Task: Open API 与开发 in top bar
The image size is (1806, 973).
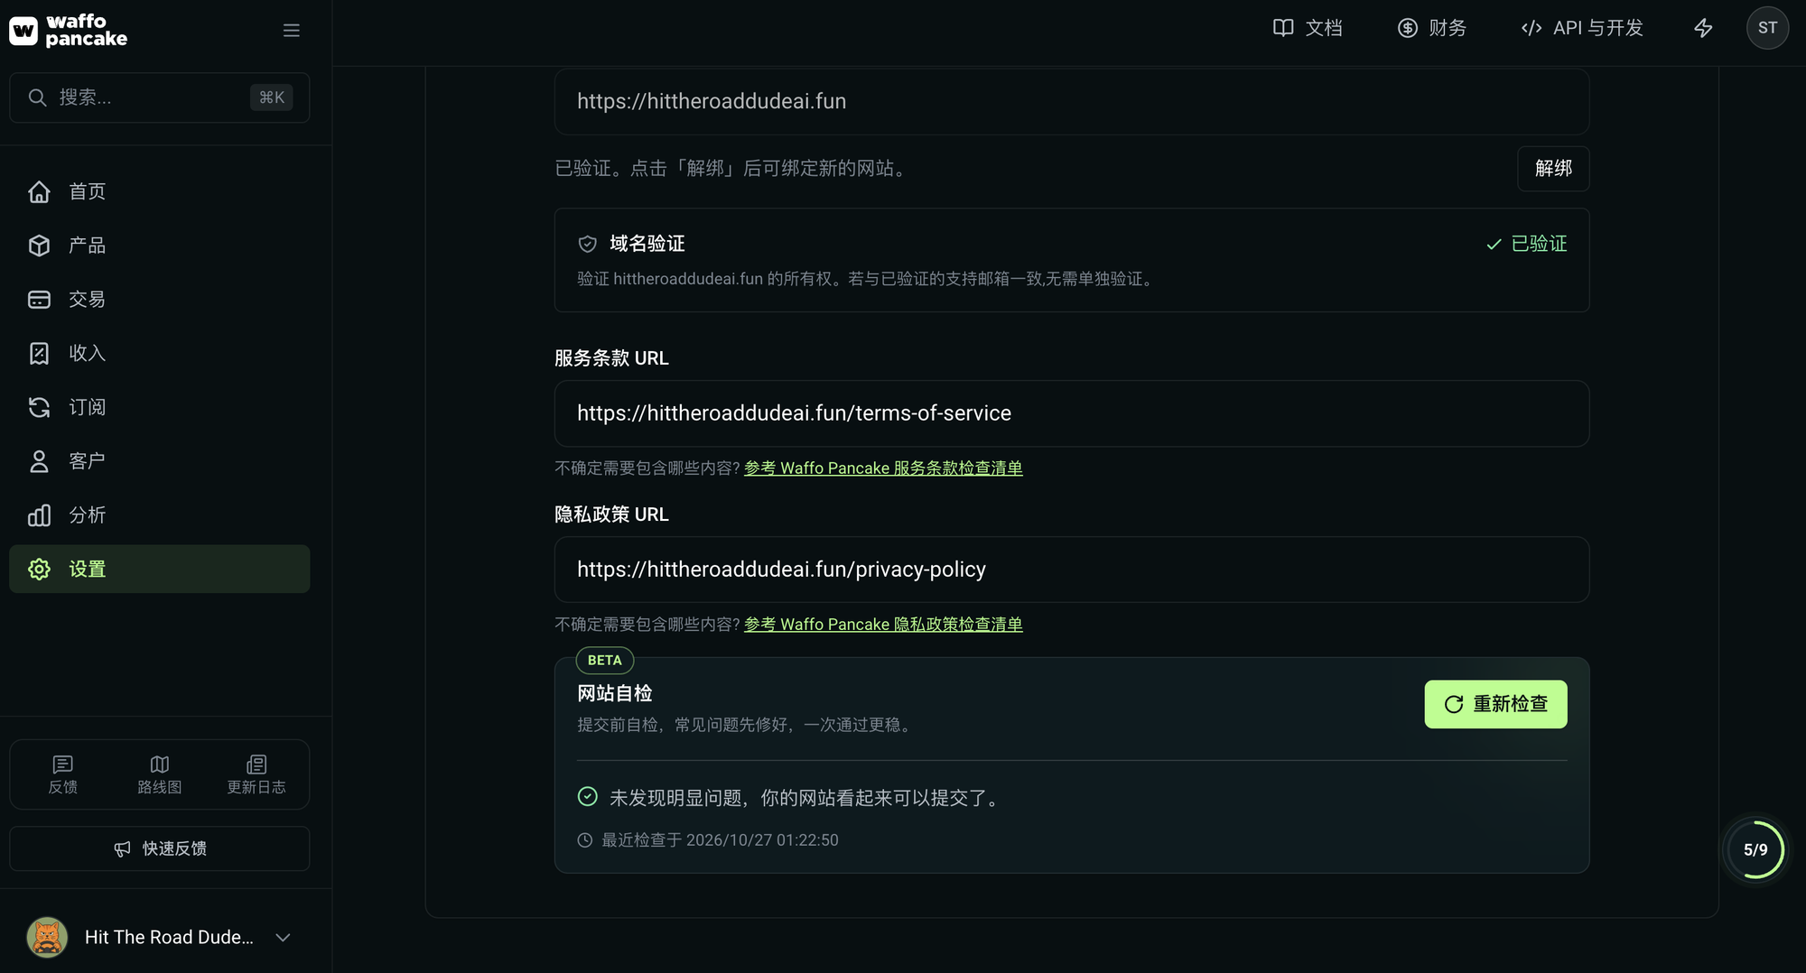Action: [x=1582, y=28]
